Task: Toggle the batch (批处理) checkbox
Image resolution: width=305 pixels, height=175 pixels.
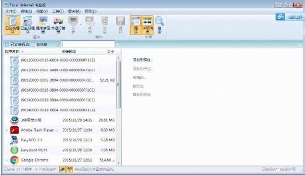Action: coord(34,45)
